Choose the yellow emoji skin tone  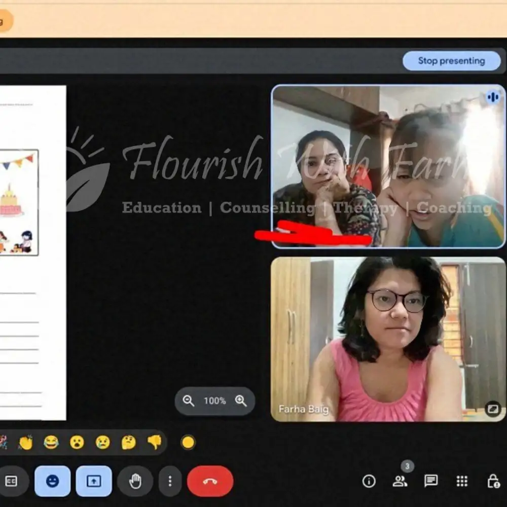pos(188,443)
